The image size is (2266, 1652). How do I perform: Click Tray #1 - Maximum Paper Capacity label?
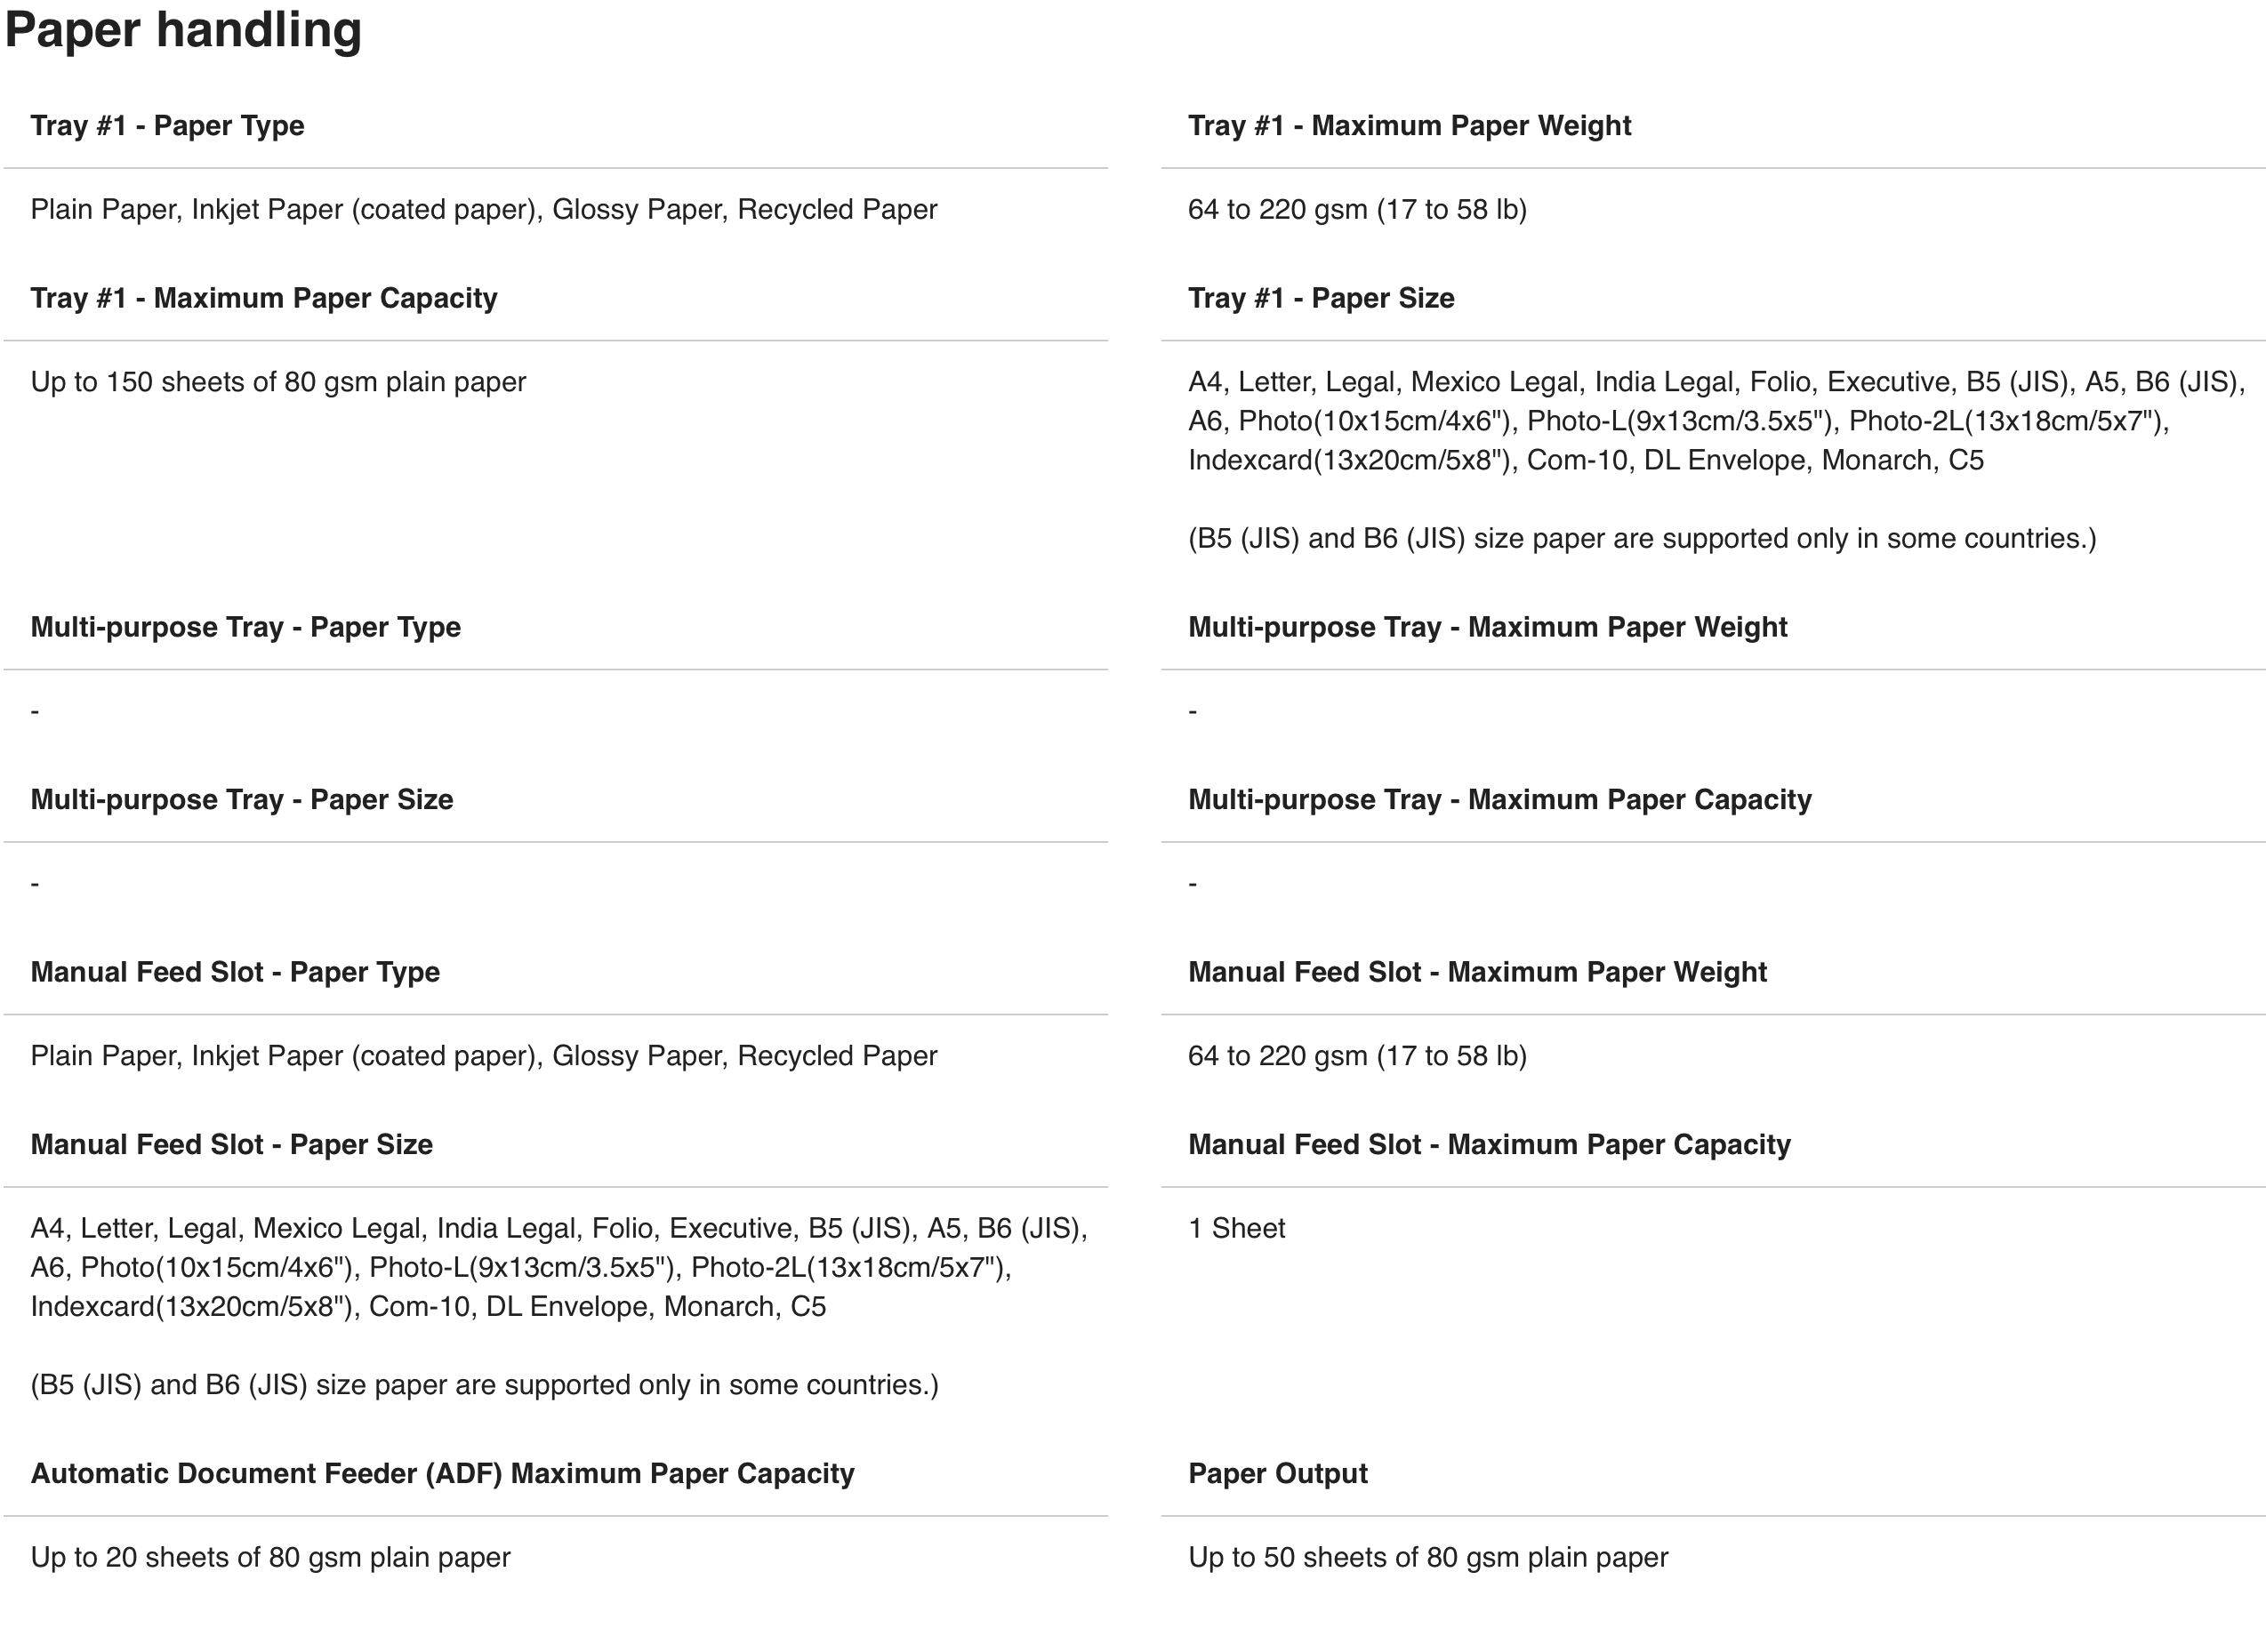pyautogui.click(x=264, y=298)
